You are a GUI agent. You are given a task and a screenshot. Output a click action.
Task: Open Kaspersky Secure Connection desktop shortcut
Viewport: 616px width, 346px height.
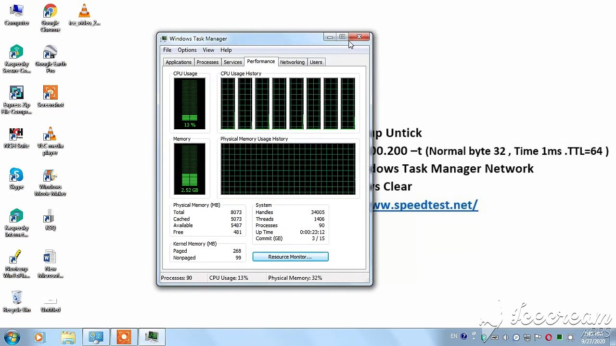click(16, 59)
